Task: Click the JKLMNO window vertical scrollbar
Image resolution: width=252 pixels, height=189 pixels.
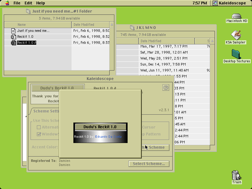Action: pyautogui.click(x=212, y=94)
